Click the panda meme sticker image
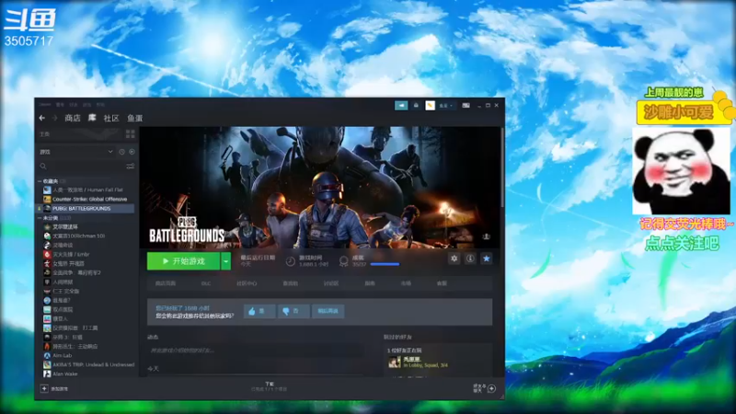The image size is (736, 414). [x=681, y=171]
